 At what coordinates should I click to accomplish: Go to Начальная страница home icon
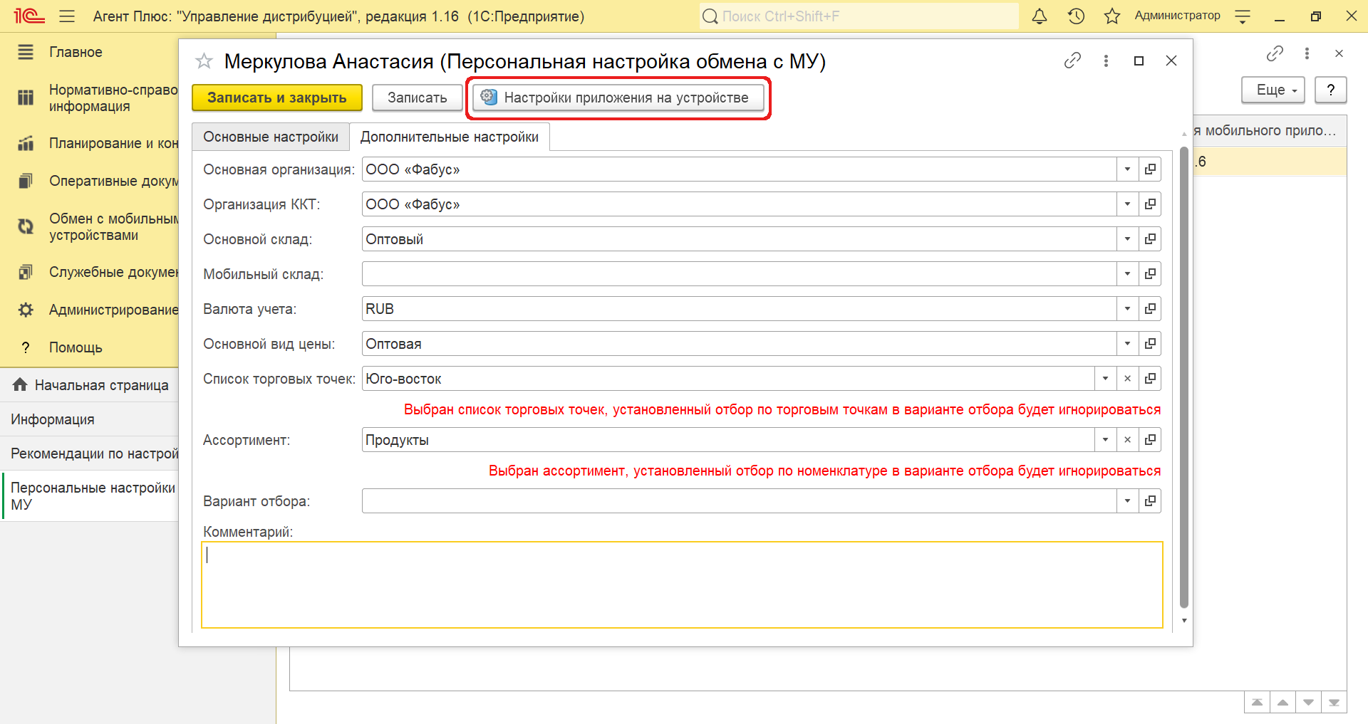click(x=20, y=385)
